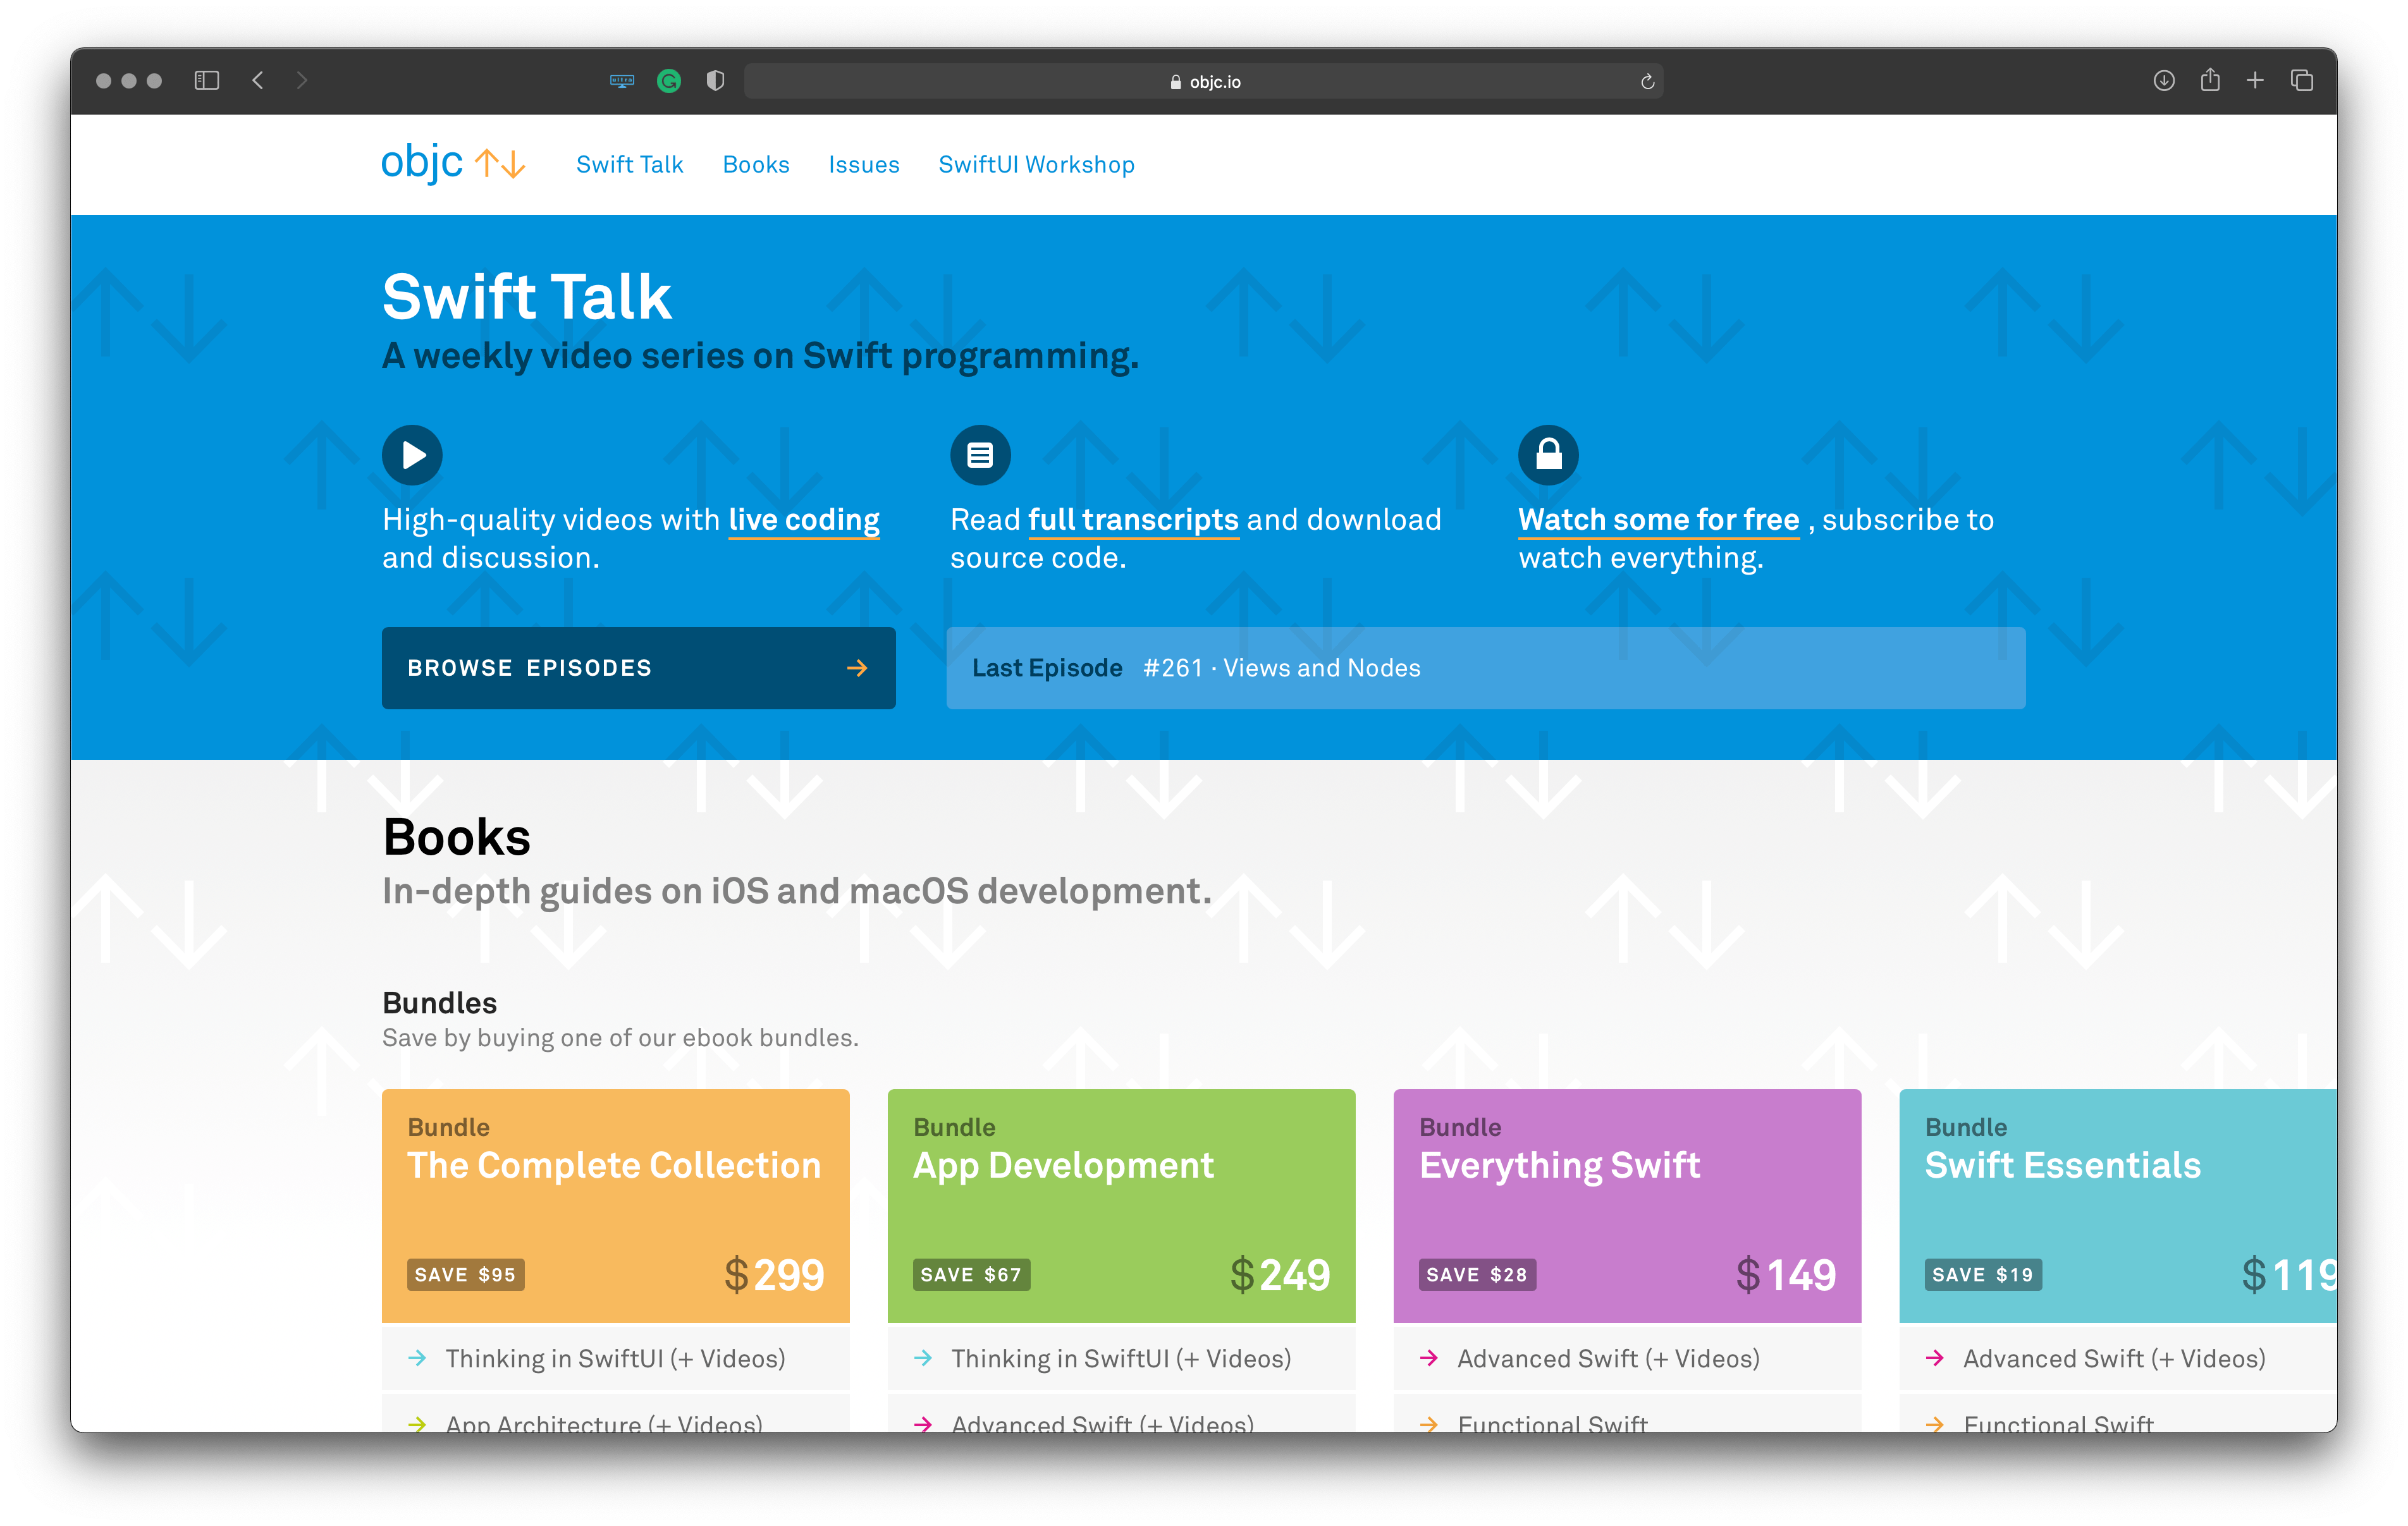
Task: Show the tab overview
Action: point(2302,80)
